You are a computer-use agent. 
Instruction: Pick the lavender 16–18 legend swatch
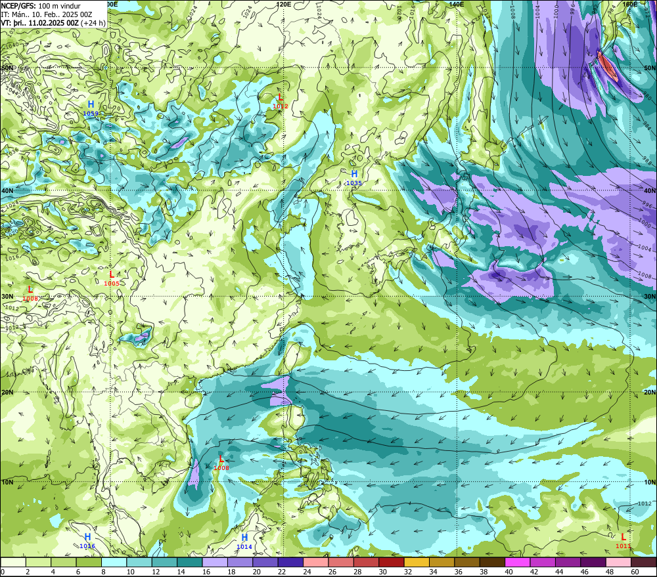(215, 562)
